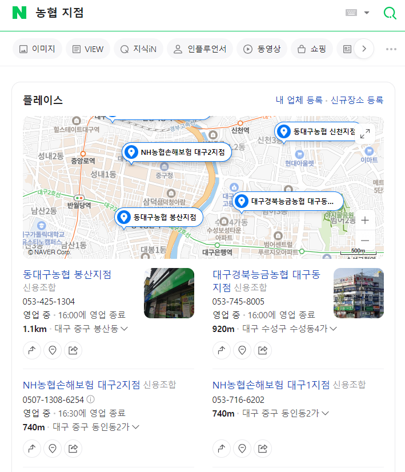Click 동대구농협 봉산지점 map marker
405x472 pixels.
pyautogui.click(x=159, y=217)
